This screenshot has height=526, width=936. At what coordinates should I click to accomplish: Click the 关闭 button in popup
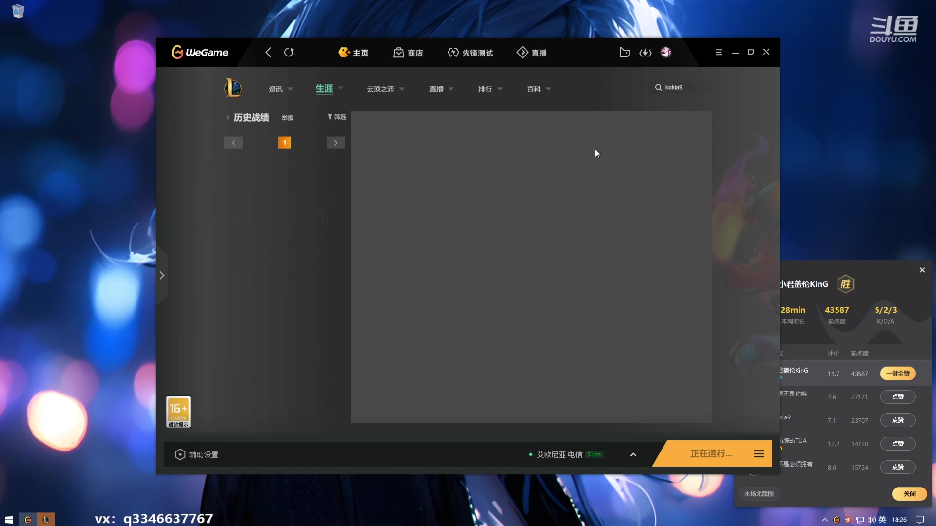[910, 494]
